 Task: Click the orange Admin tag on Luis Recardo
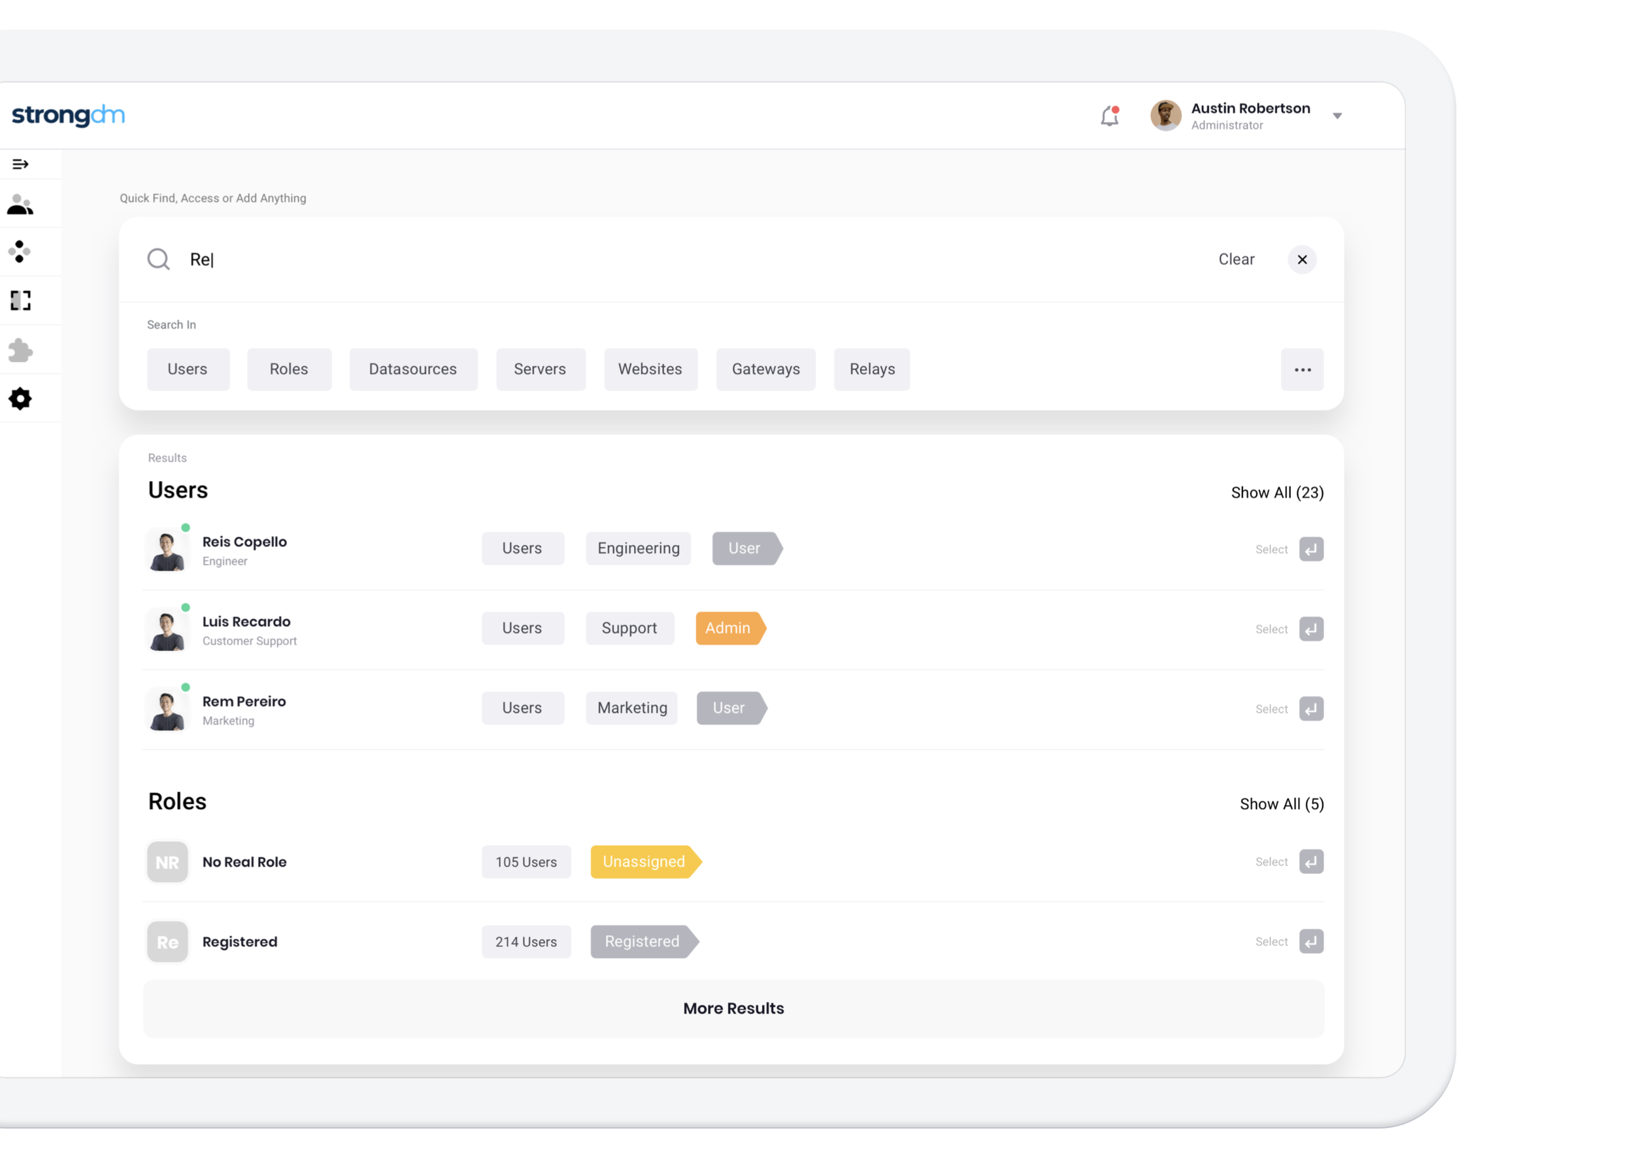click(731, 629)
